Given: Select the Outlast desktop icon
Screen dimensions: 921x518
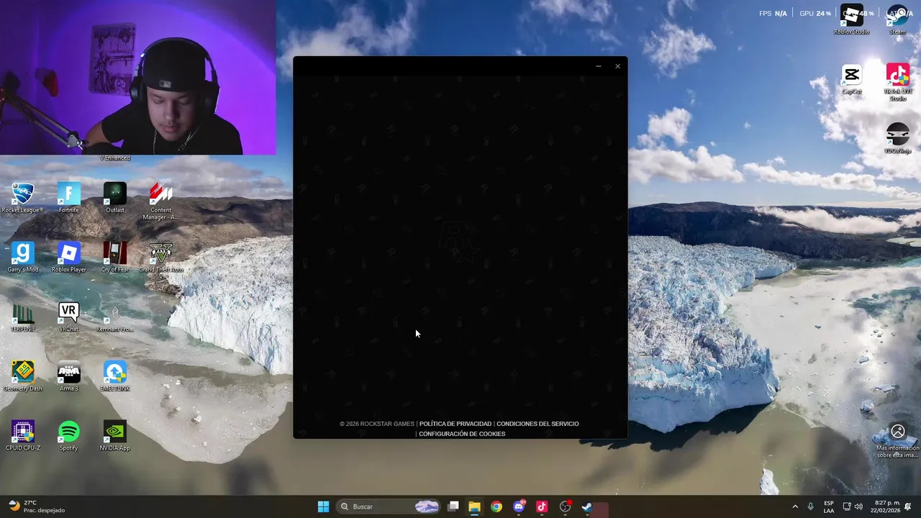Looking at the screenshot, I should (x=115, y=198).
